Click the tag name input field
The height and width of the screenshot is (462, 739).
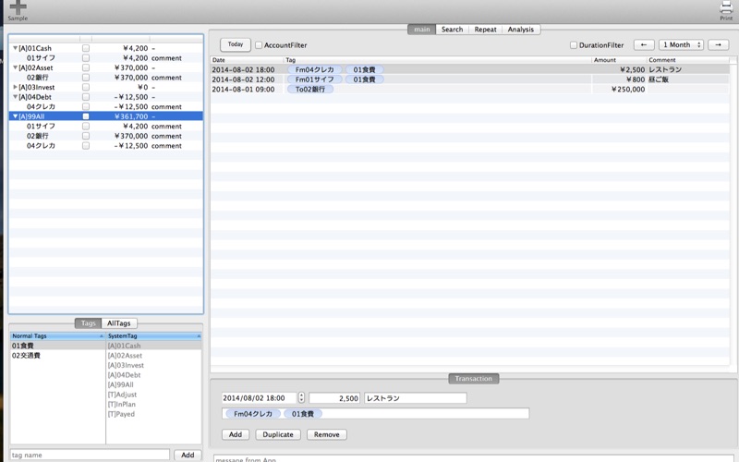coord(90,455)
